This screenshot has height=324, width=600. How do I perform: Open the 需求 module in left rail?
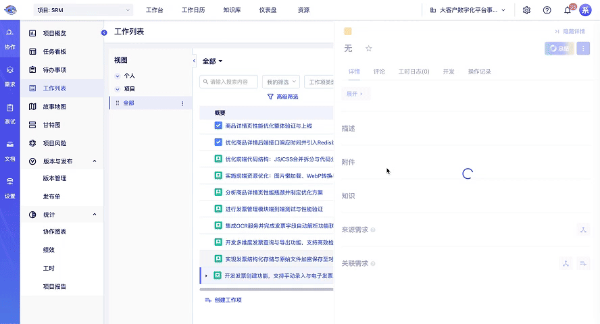click(9, 76)
